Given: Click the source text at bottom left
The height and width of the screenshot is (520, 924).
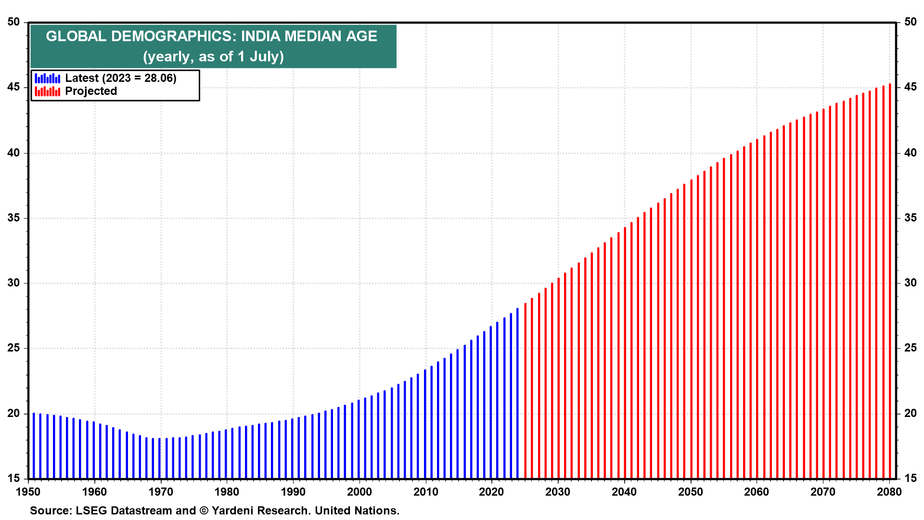Looking at the screenshot, I should (215, 510).
